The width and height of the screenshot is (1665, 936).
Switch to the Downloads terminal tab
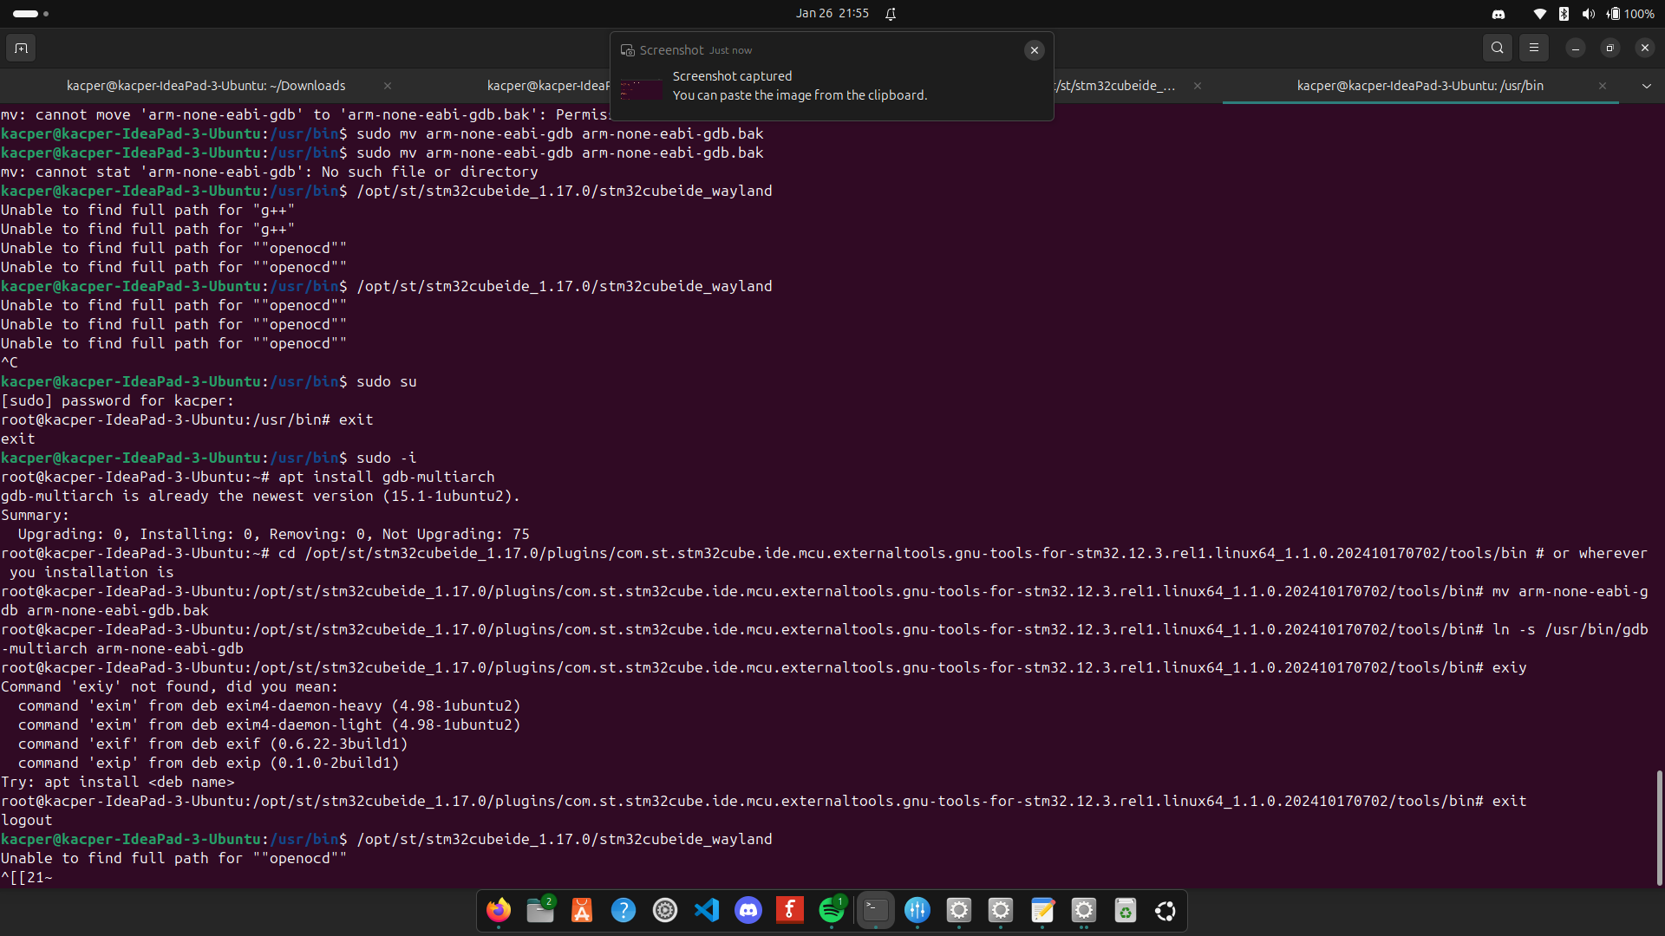coord(206,85)
